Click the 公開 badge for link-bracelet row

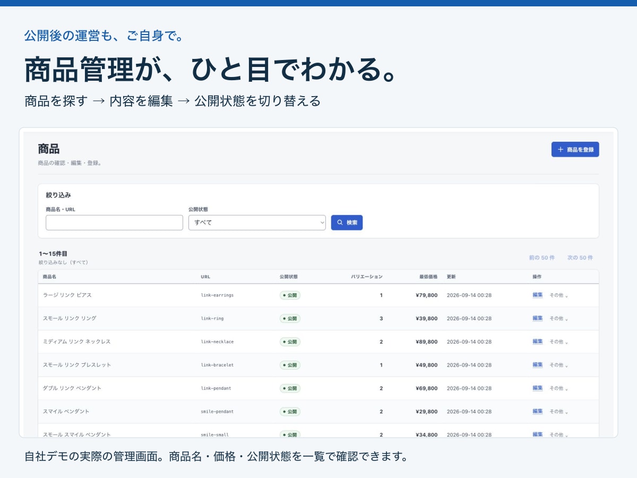point(290,365)
